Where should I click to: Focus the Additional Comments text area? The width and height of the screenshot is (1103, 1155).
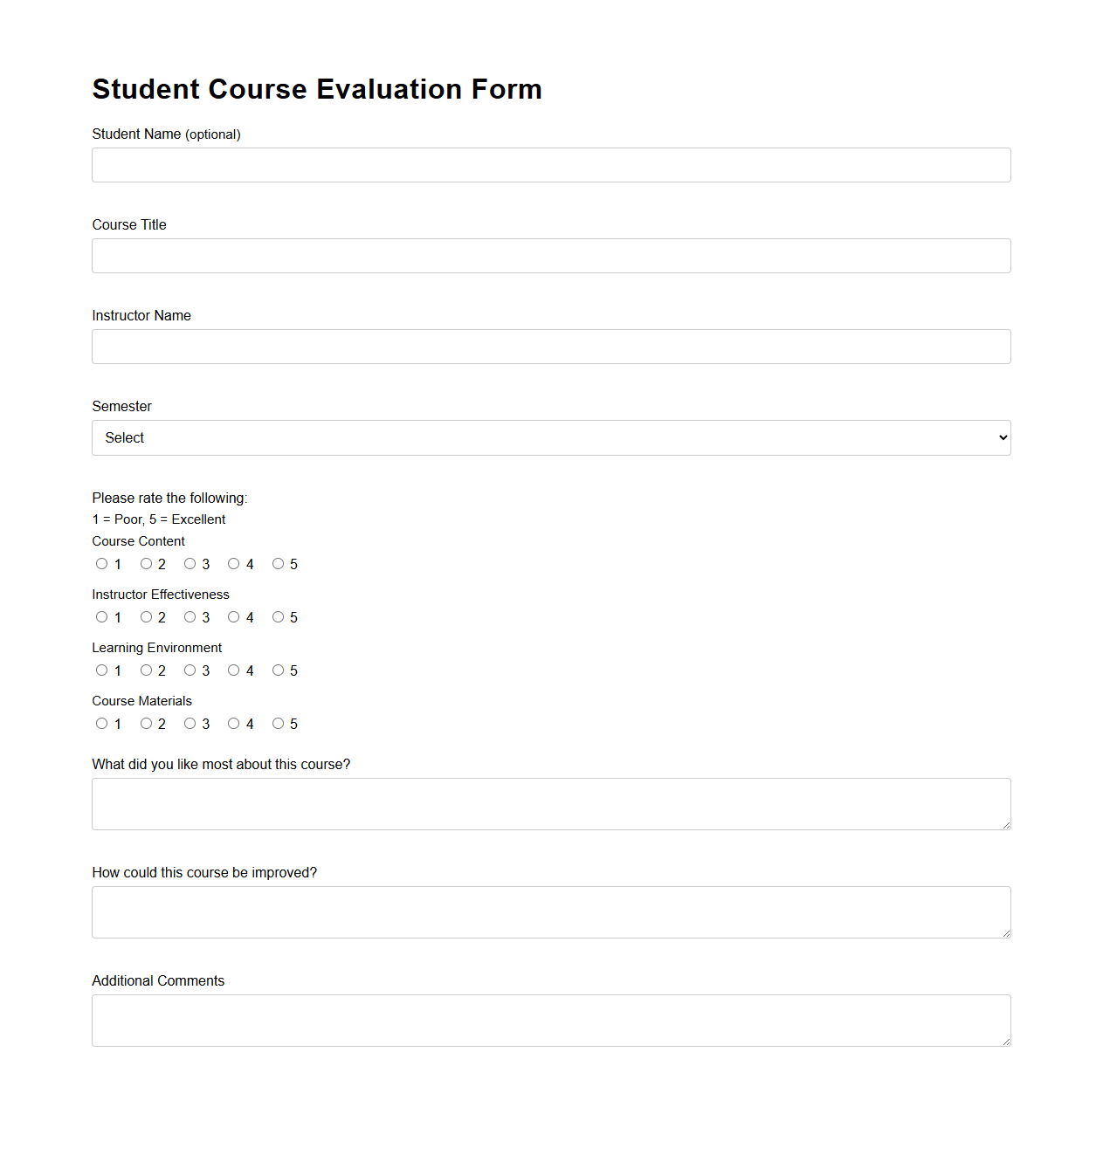tap(550, 1019)
